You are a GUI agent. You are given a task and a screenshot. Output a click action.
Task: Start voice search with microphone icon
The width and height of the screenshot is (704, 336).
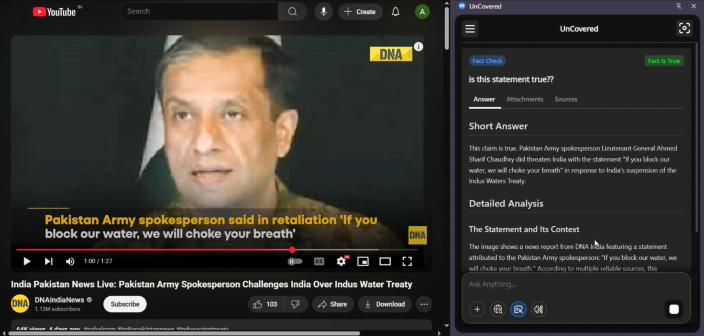[323, 12]
